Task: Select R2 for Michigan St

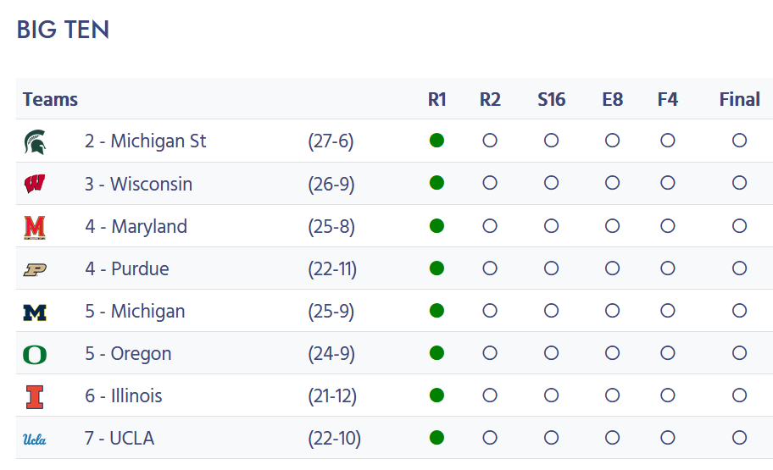Action: 490,141
